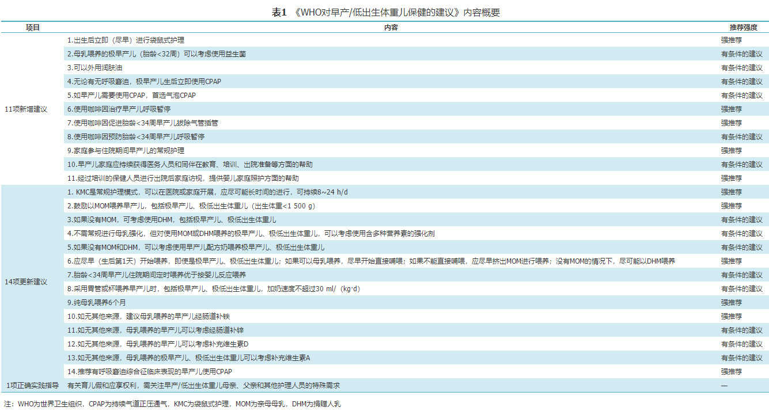Click '有条件的建议' beside the 补充维生素D row
This screenshot has height=415, width=769.
click(742, 344)
